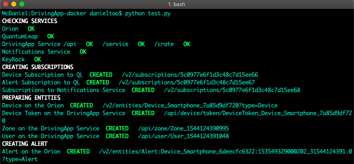Click CREATED beside Device Token line
Viewport: 354px width, 164px height.
143,113
